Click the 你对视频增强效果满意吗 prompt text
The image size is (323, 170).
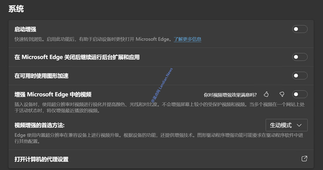[230, 95]
